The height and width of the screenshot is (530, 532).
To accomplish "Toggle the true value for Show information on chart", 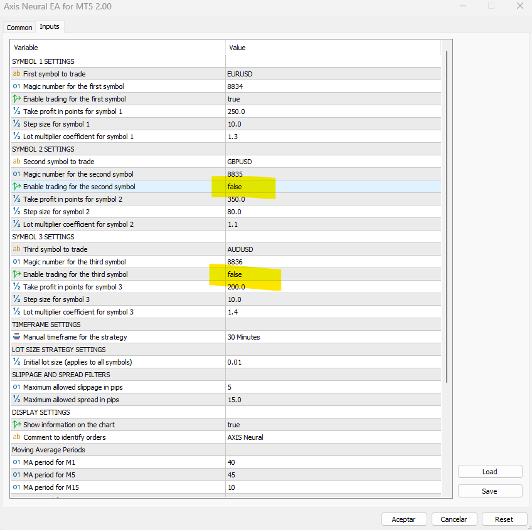I will pyautogui.click(x=233, y=425).
